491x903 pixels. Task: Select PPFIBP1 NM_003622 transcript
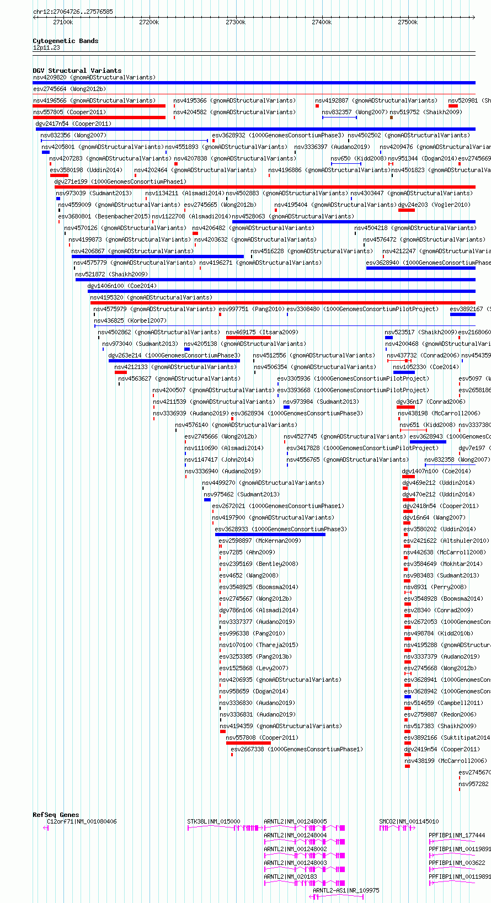tap(452, 869)
